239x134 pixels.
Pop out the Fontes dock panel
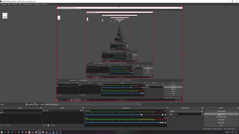coord(83,108)
